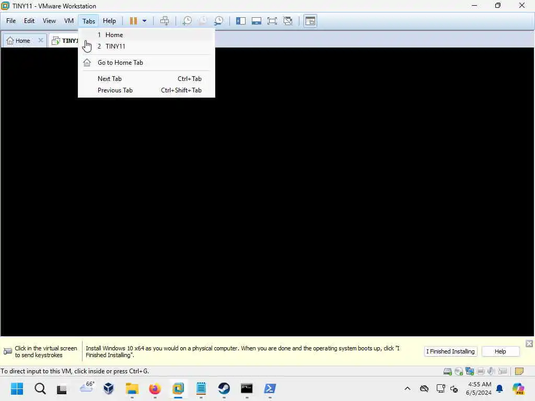Open the Command Prompt taskbar icon
535x401 pixels.
point(247,388)
